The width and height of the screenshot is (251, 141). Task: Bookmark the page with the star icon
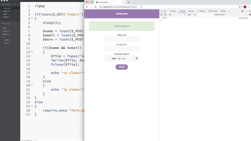(240, 7)
